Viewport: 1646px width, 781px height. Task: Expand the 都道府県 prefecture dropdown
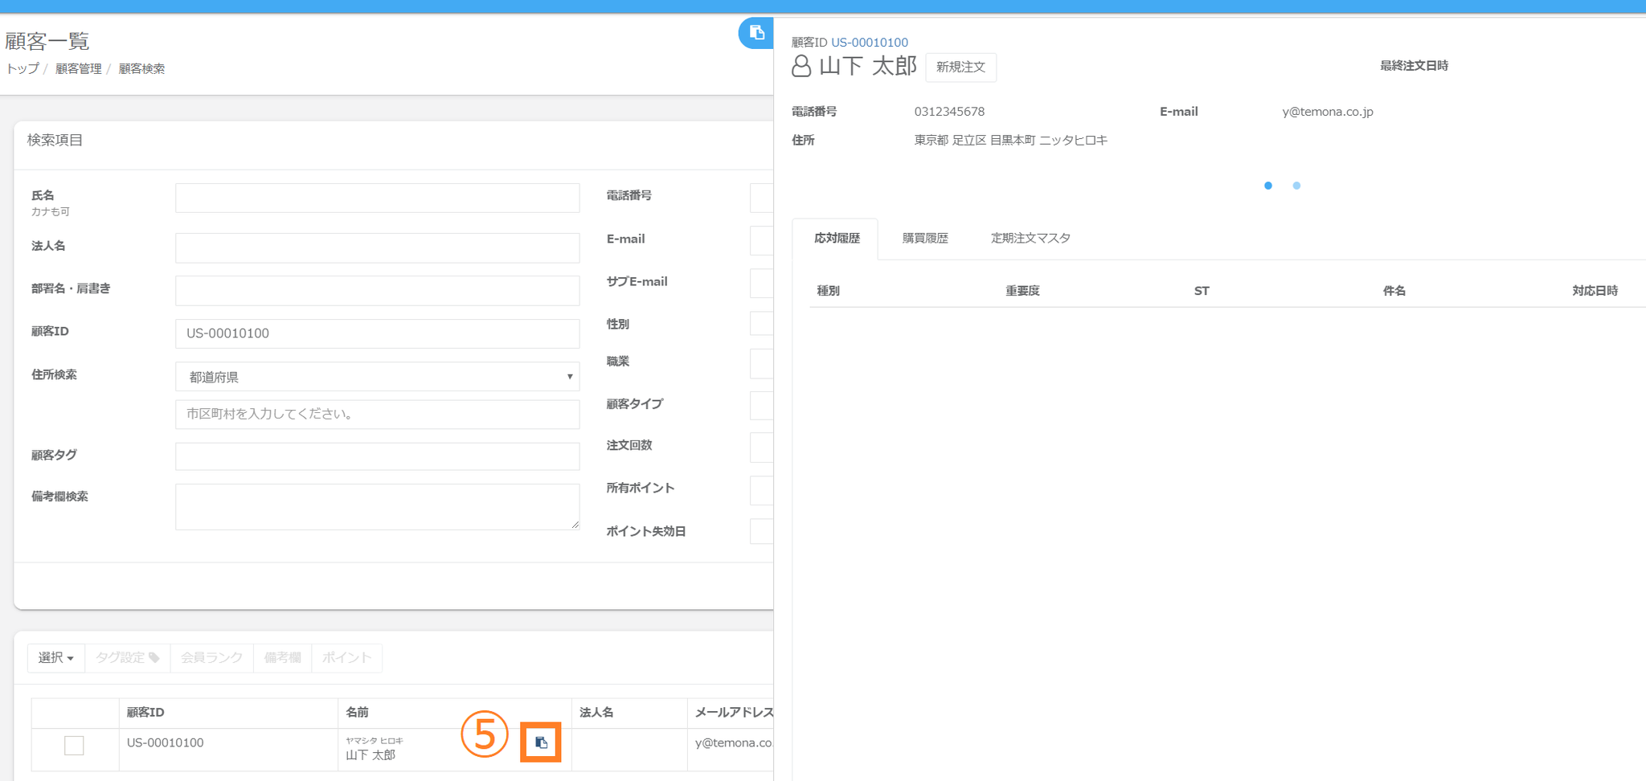coord(377,377)
